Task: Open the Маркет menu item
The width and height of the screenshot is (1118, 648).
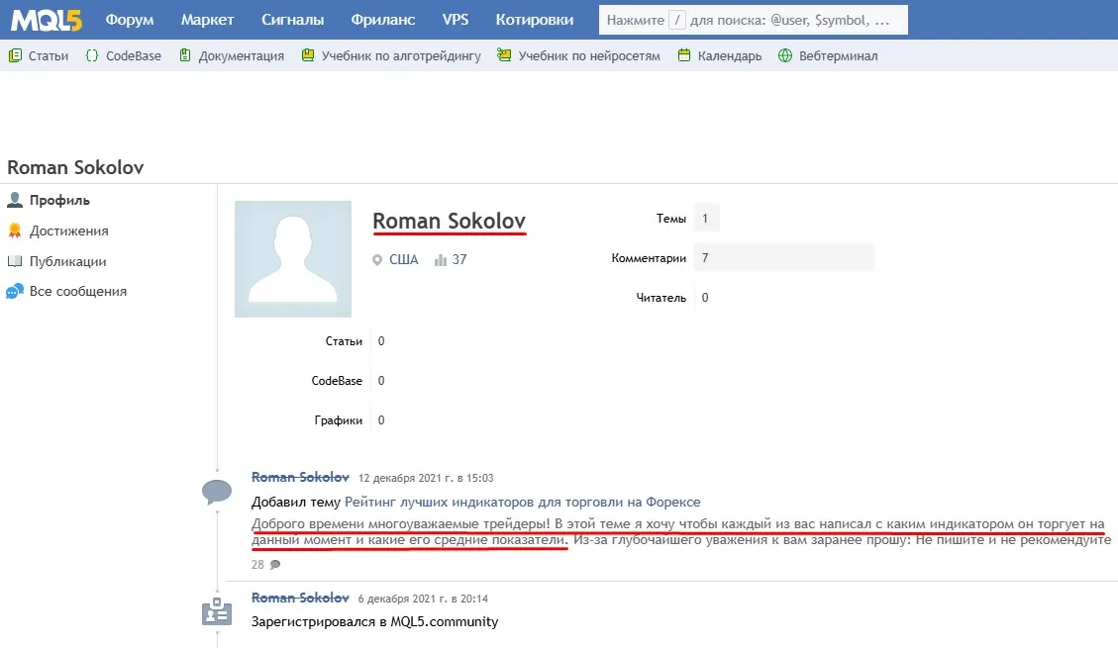Action: (207, 20)
